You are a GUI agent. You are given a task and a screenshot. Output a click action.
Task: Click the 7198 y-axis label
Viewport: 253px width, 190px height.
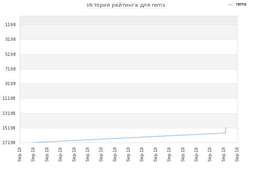pos(11,69)
